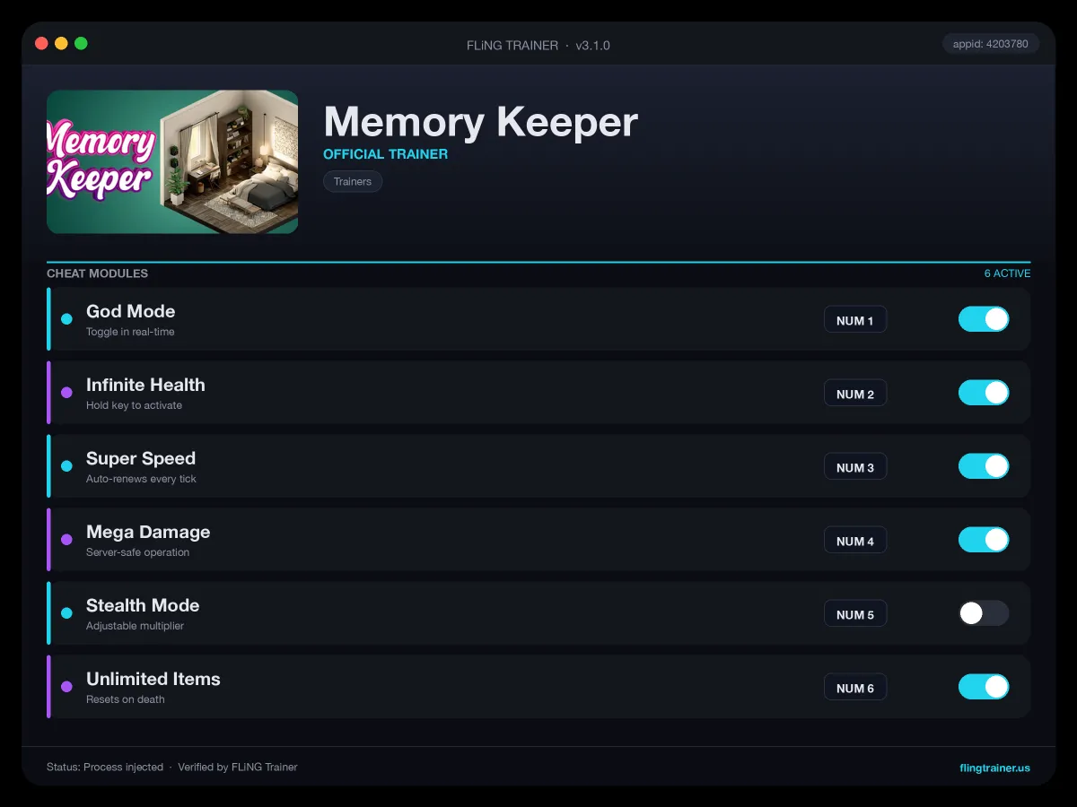Click the NUM 1 hotkey button
Image resolution: width=1077 pixels, height=807 pixels.
855,320
